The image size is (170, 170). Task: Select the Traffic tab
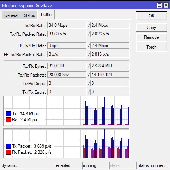pyautogui.click(x=46, y=15)
